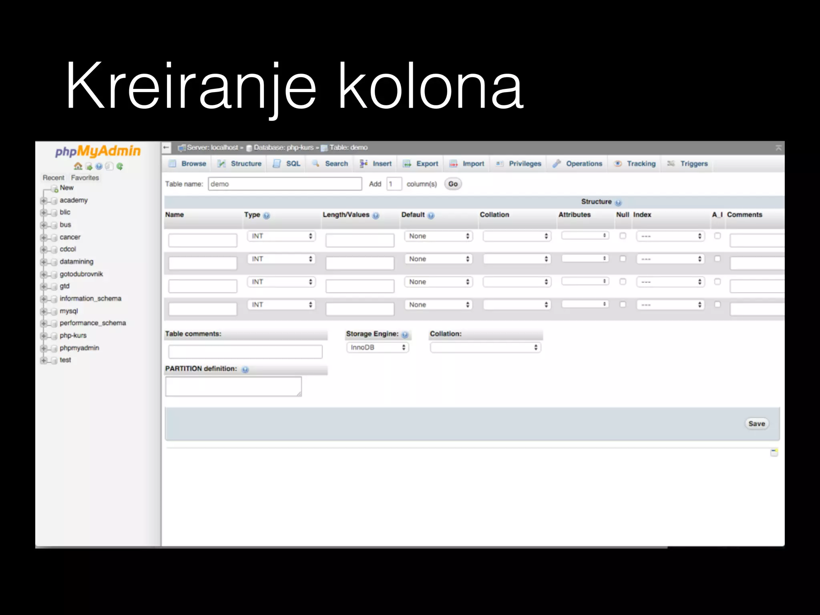Image resolution: width=820 pixels, height=615 pixels.
Task: Click the home icon under phpMyAdmin logo
Action: tap(78, 166)
